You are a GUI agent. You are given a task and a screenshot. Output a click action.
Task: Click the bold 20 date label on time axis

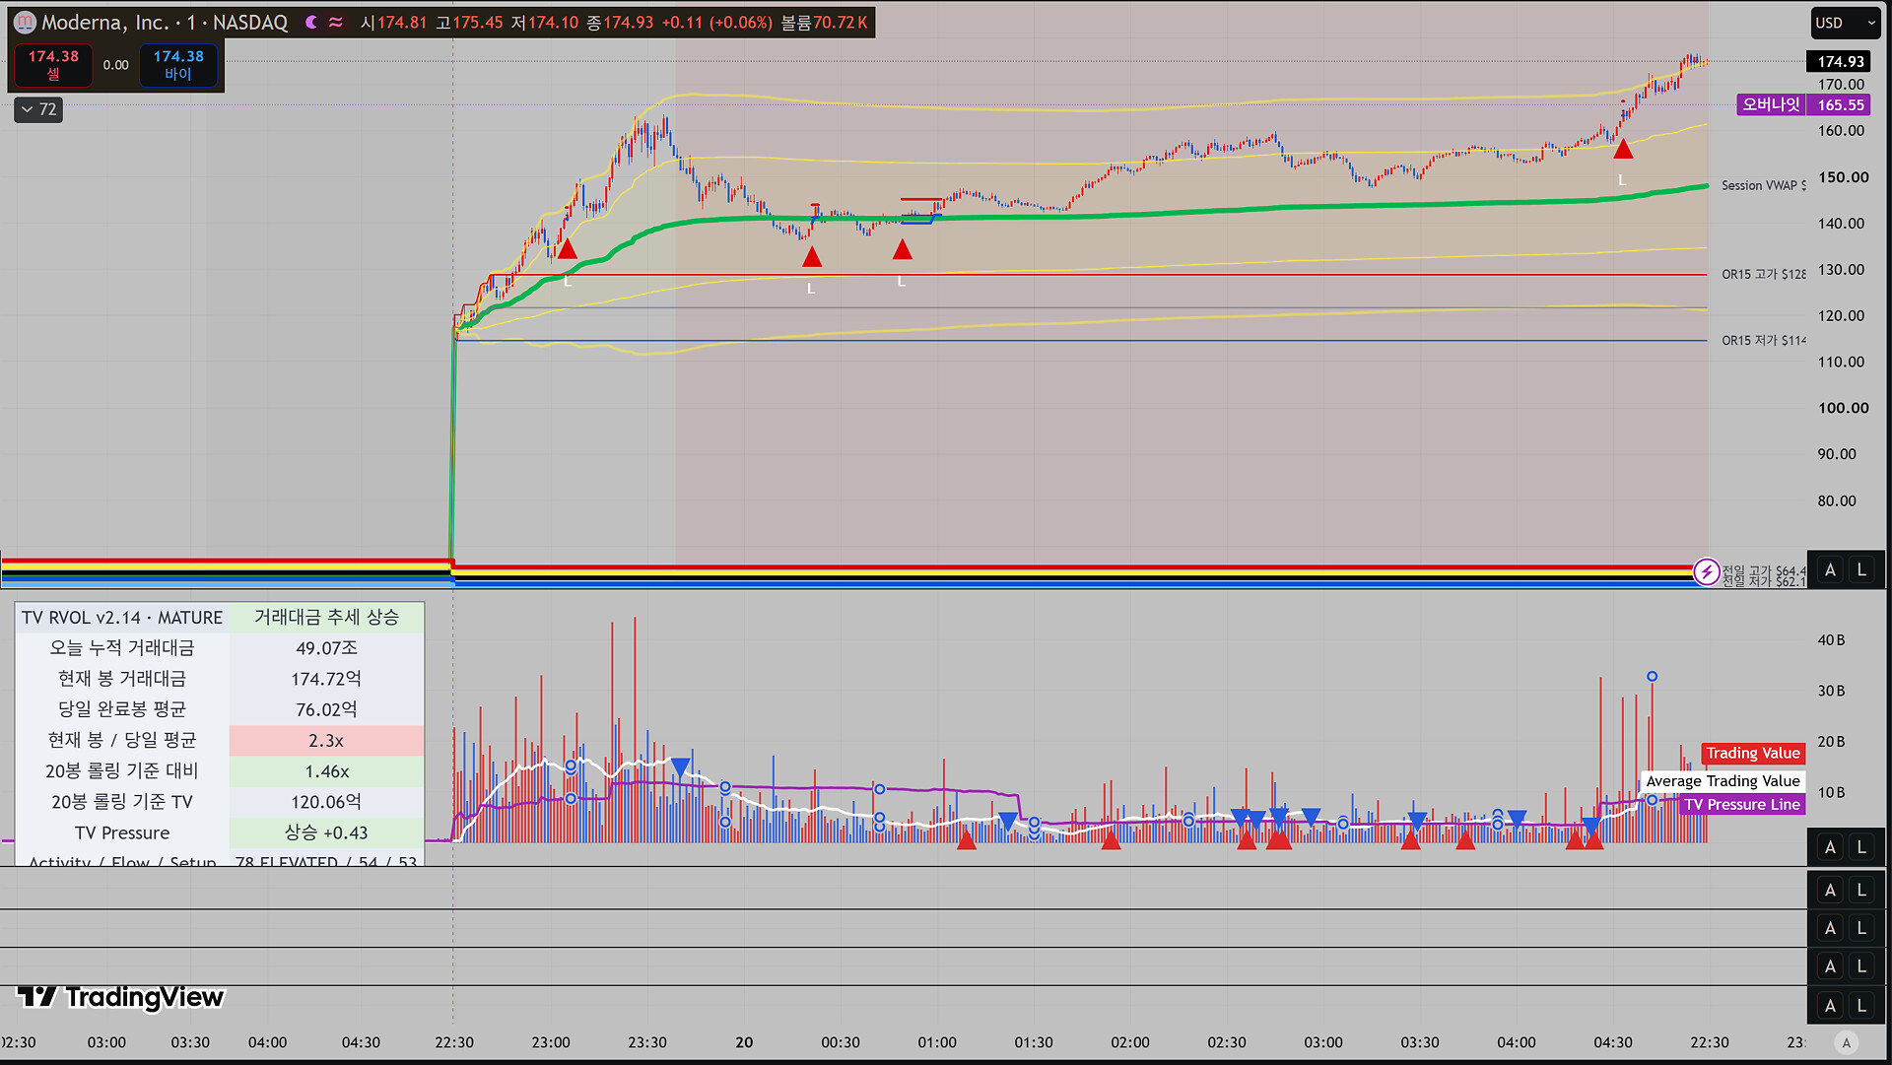click(744, 1042)
